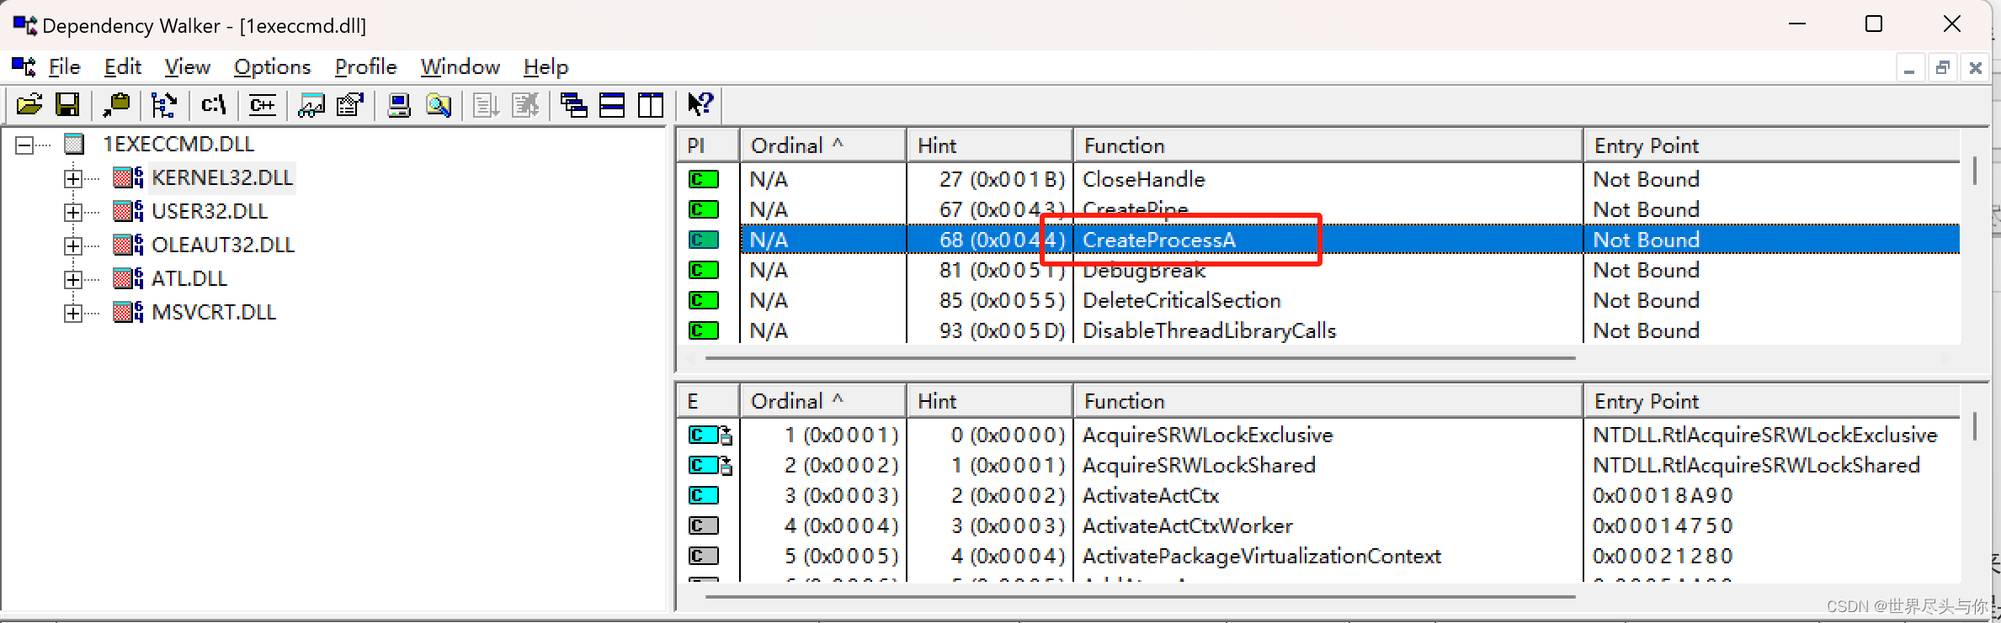The width and height of the screenshot is (2001, 623).
Task: Click the Auto Expand tree icon
Action: click(163, 105)
